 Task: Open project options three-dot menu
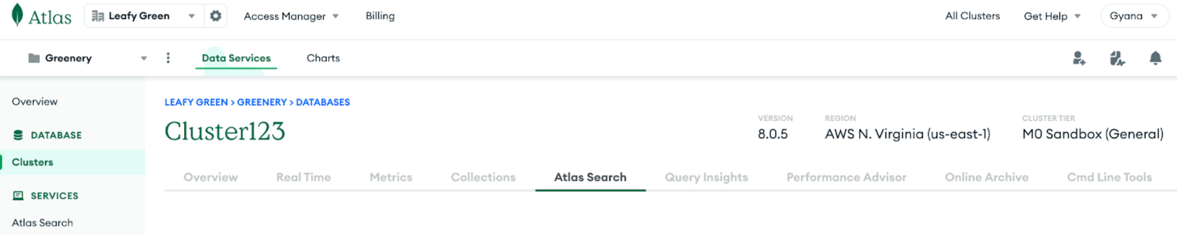(168, 58)
